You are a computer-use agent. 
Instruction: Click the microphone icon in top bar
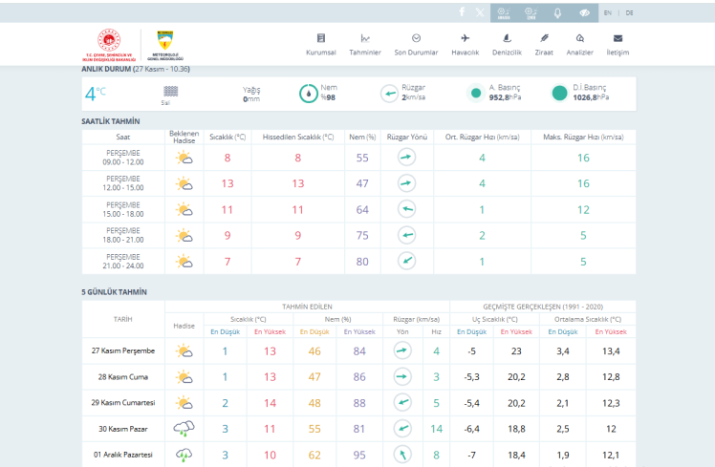(x=557, y=12)
